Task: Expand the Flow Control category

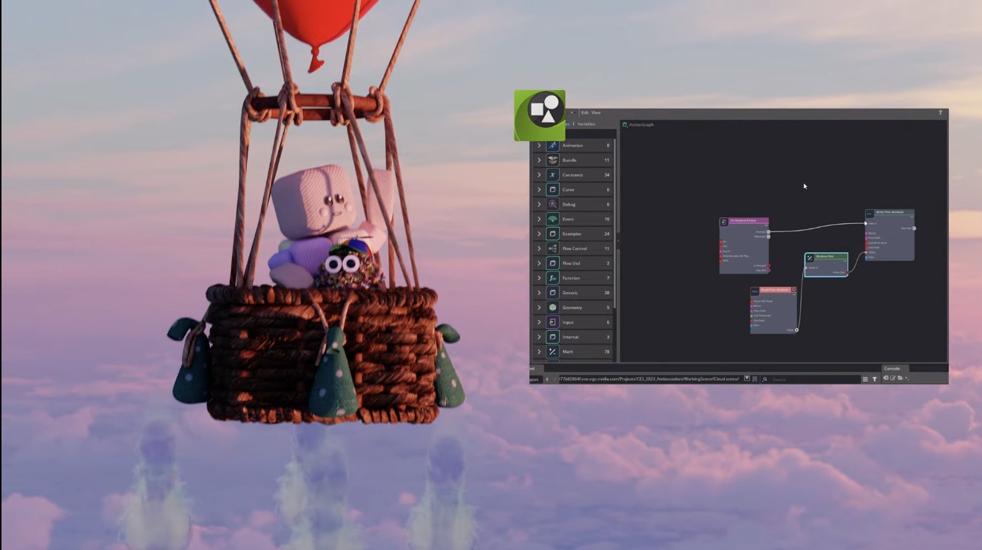Action: point(538,248)
